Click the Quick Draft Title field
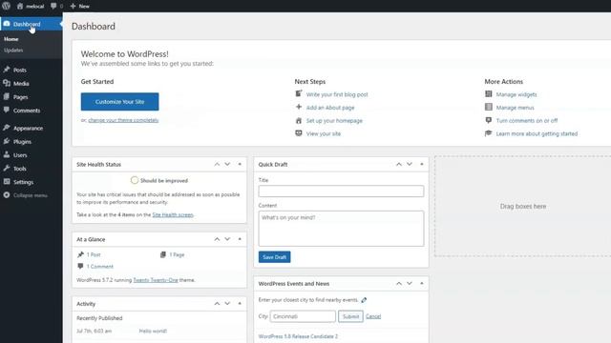 click(x=341, y=191)
